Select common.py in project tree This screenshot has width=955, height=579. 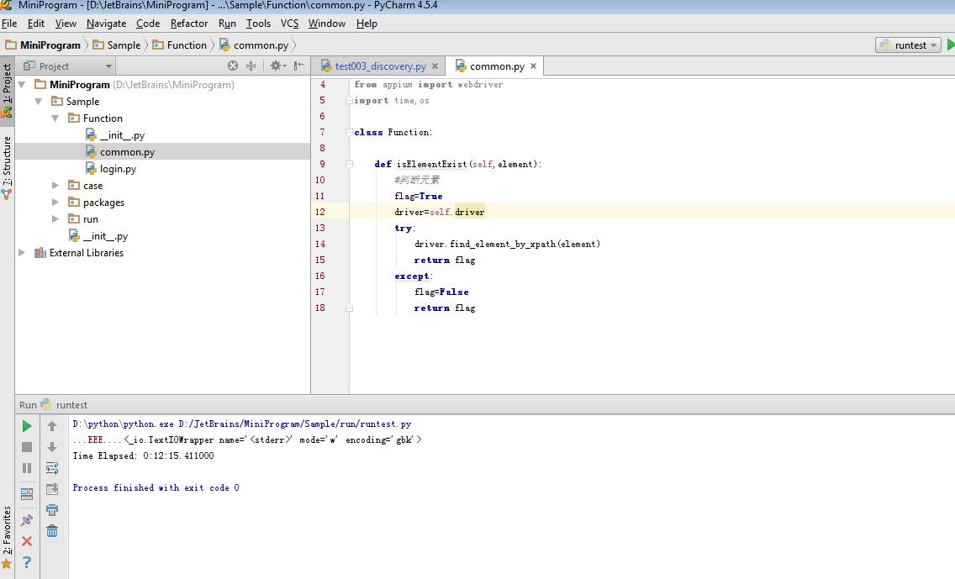(x=127, y=151)
